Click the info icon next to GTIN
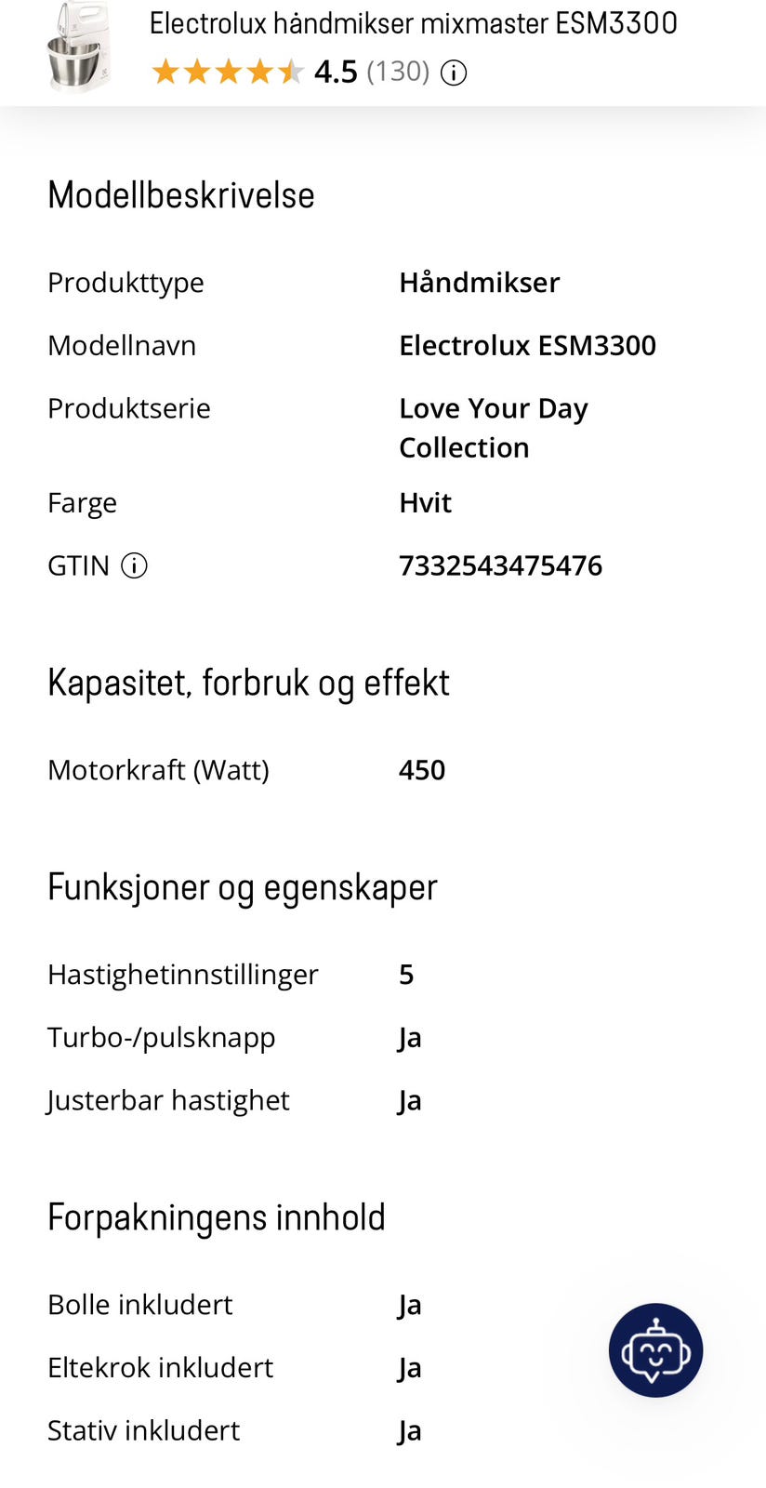This screenshot has height=1488, width=766. 135,565
